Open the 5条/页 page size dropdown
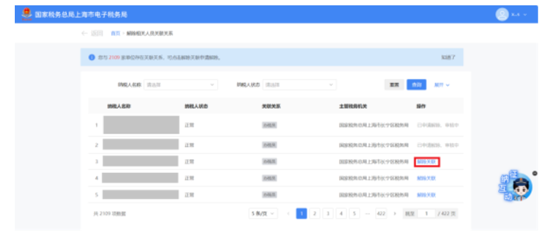This screenshot has height=242, width=552. coord(263,214)
